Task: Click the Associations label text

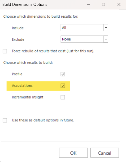Action: [22, 86]
